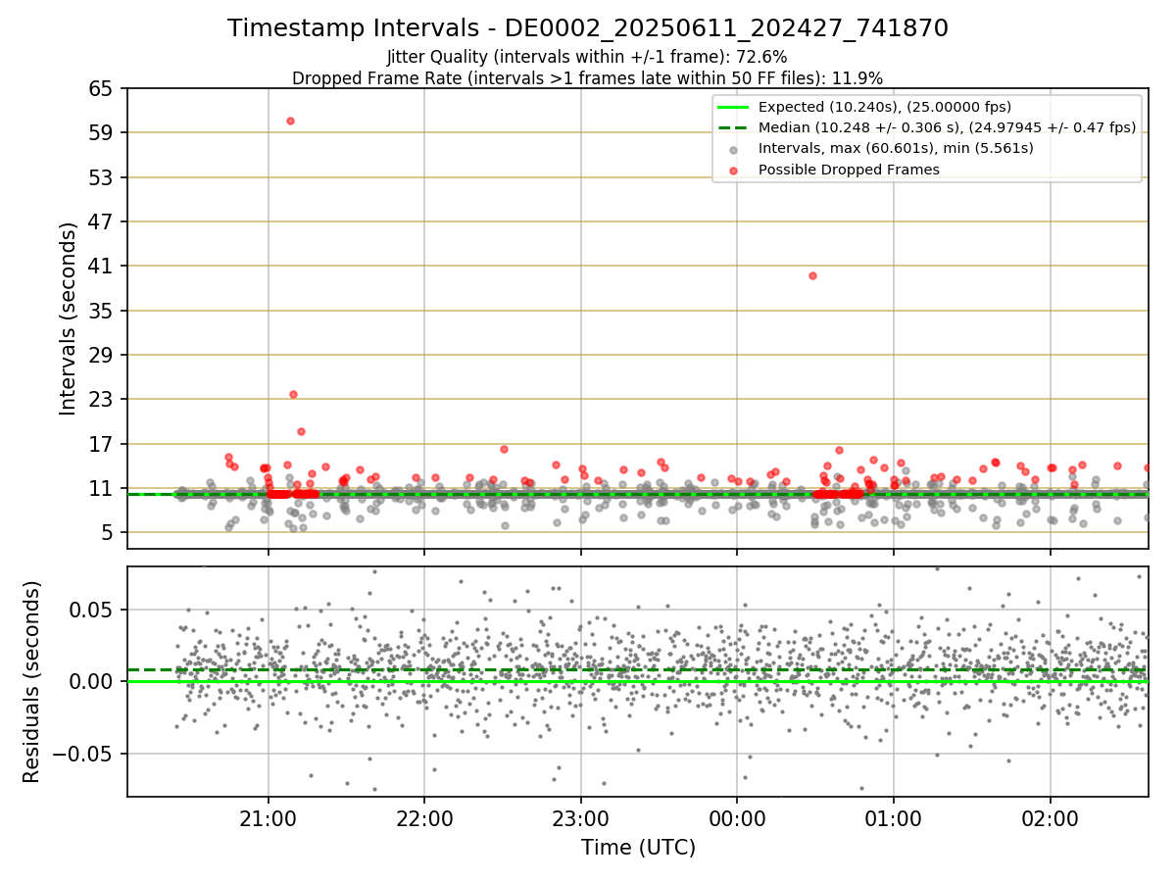Viewport: 1176px width, 882px height.
Task: Click the dashed dark green line sample in legend
Action: (733, 127)
